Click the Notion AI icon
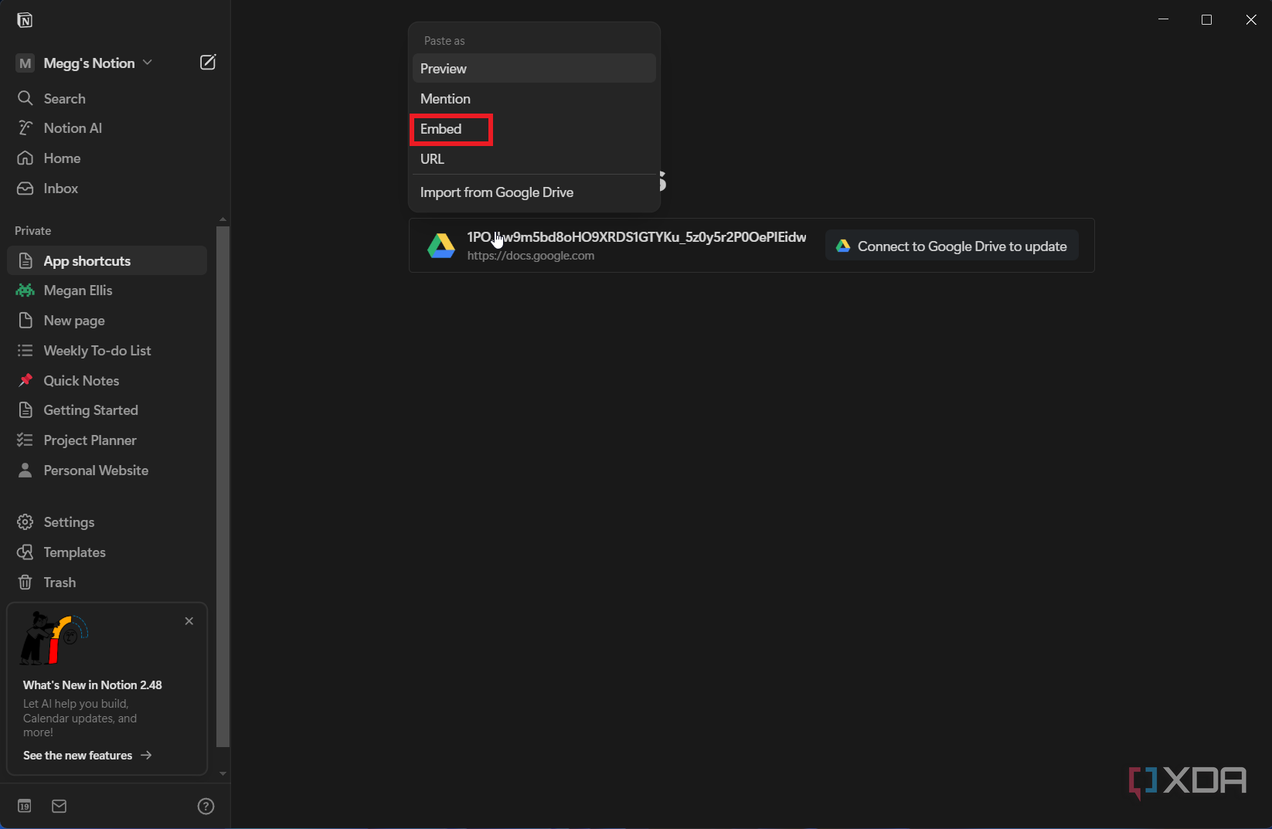Screen dimensions: 1272x829 26,127
